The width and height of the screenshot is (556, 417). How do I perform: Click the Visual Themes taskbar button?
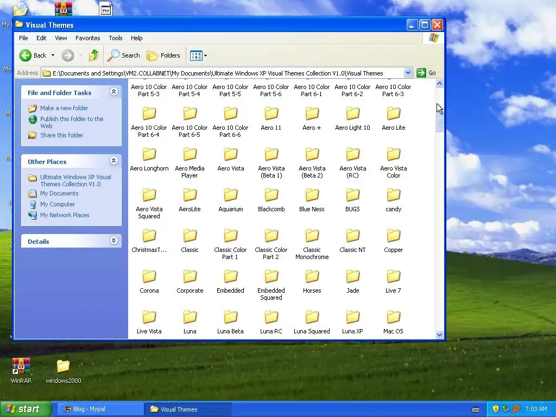point(187,409)
